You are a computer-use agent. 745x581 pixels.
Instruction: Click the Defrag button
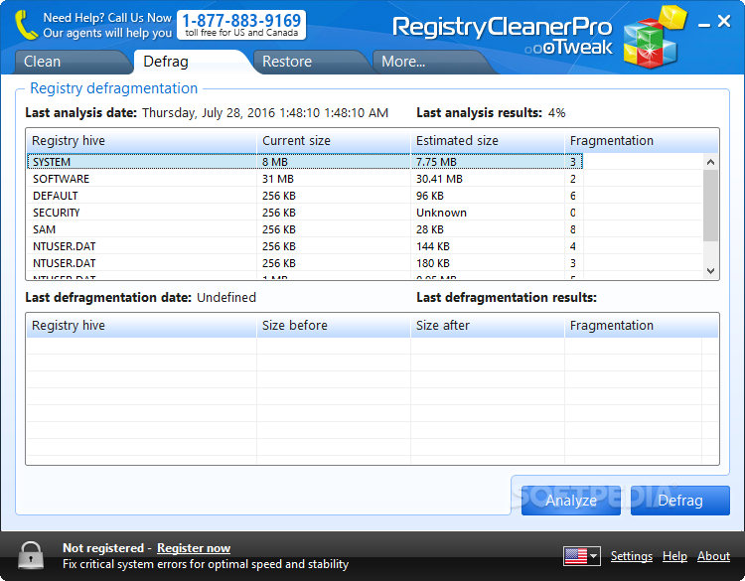click(x=679, y=501)
